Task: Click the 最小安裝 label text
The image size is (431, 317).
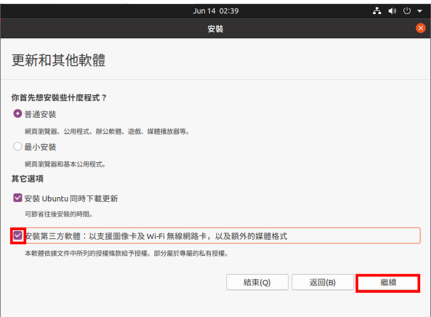Action: (x=40, y=147)
